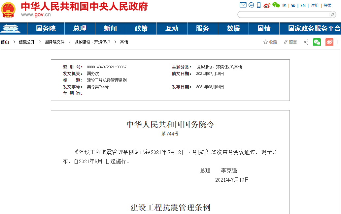Viewport: 341px width, 214px height.
Task: Share the article to Weibo
Action: (329, 42)
